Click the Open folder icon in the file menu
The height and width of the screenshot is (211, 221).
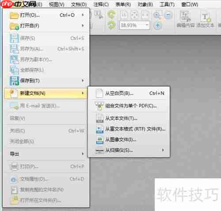[x=14, y=15]
